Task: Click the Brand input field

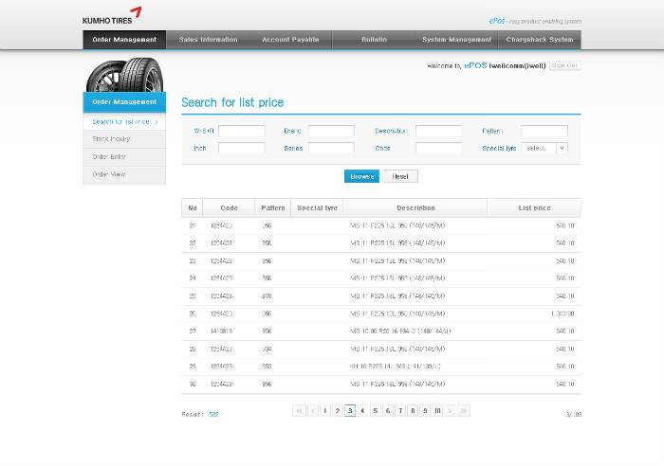Action: [331, 131]
